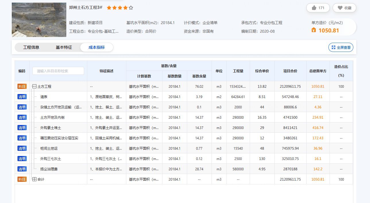Click the orange value 416.74
The width and height of the screenshot is (370, 203).
coord(318,128)
